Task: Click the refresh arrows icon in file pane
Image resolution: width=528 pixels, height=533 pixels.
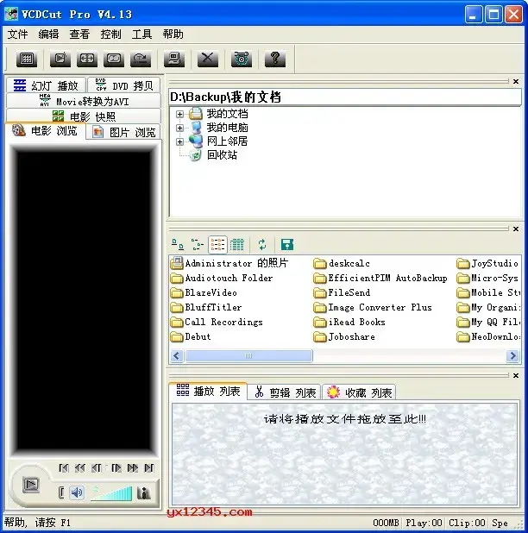Action: click(x=262, y=244)
